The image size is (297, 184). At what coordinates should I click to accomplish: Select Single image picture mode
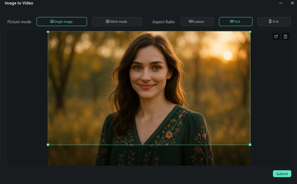click(62, 21)
